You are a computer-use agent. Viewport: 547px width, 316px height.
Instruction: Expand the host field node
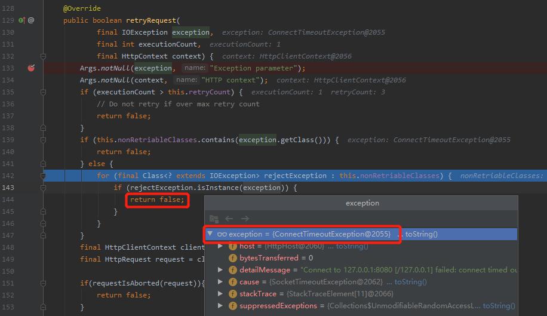(220, 246)
